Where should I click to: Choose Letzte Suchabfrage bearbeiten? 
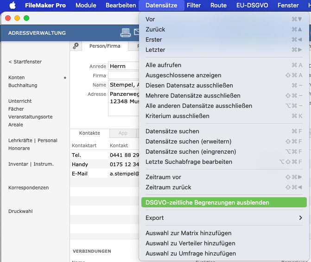click(x=224, y=162)
